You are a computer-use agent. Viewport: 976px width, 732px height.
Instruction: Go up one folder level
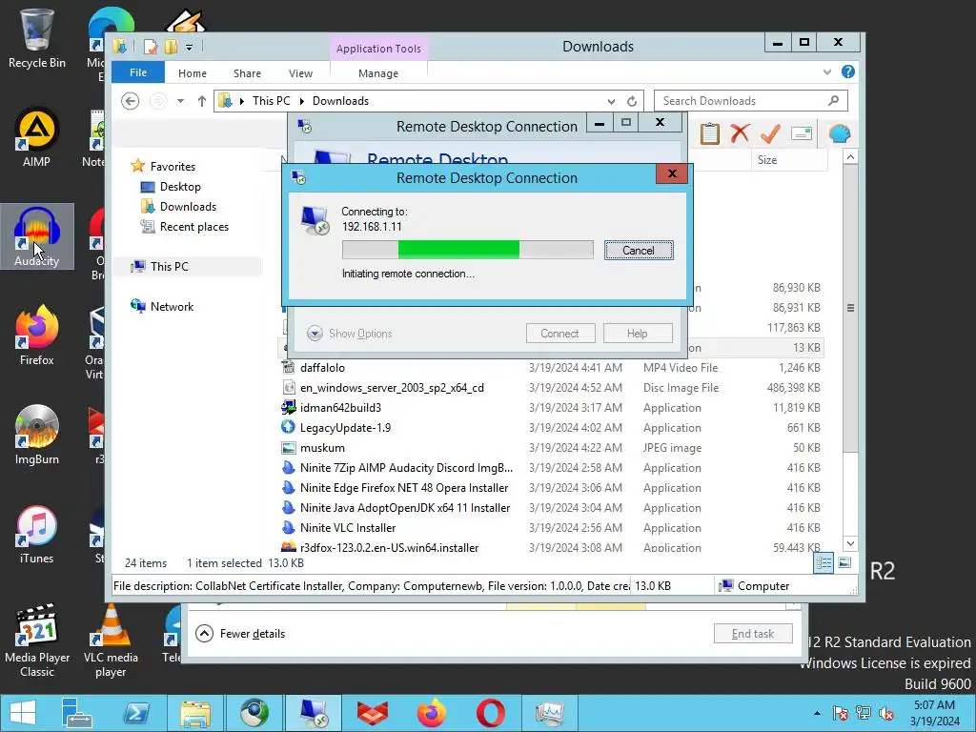pyautogui.click(x=202, y=101)
